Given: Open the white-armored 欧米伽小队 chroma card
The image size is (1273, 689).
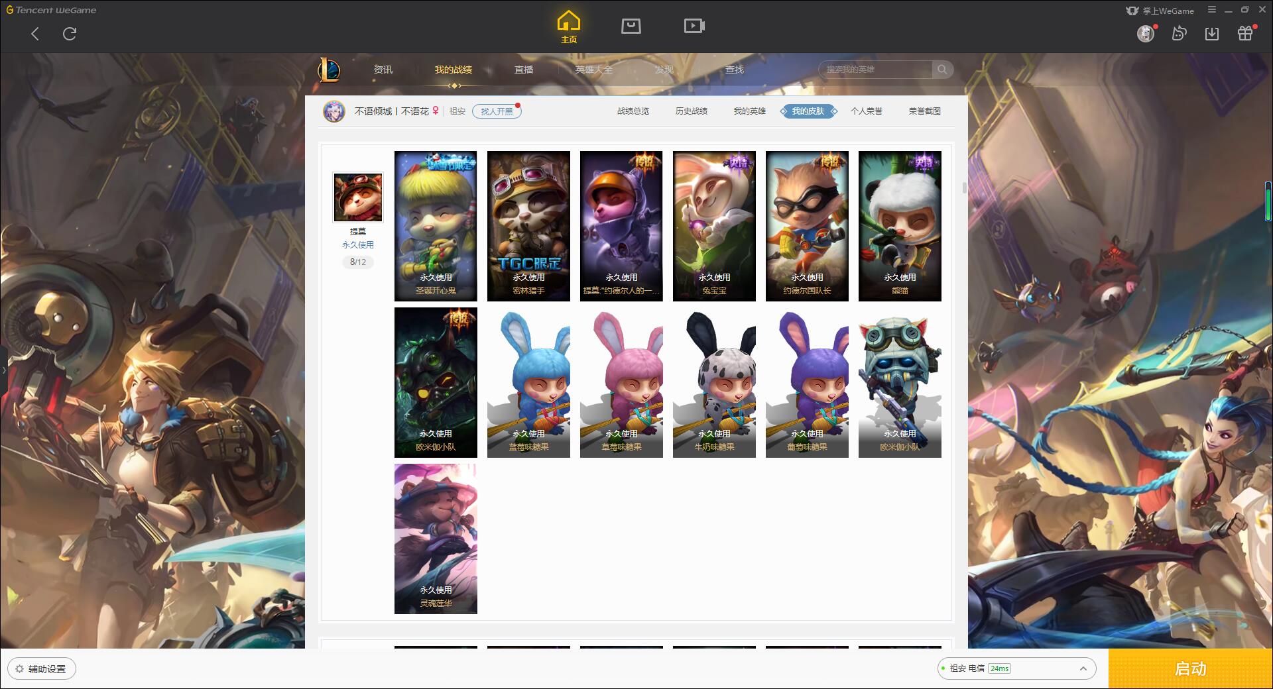Looking at the screenshot, I should point(900,382).
